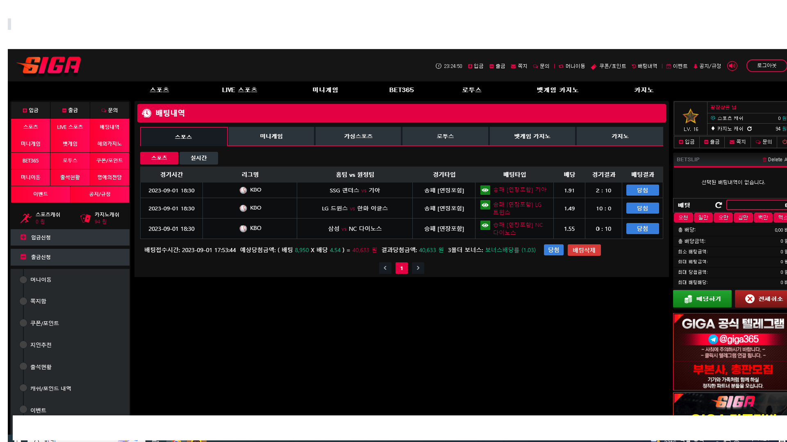Click the GIGA Telegram banner @giga365
Image resolution: width=787 pixels, height=442 pixels.
[730, 352]
